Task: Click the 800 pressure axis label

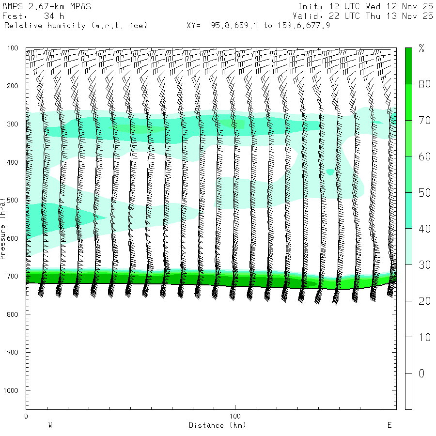Action: pos(13,314)
